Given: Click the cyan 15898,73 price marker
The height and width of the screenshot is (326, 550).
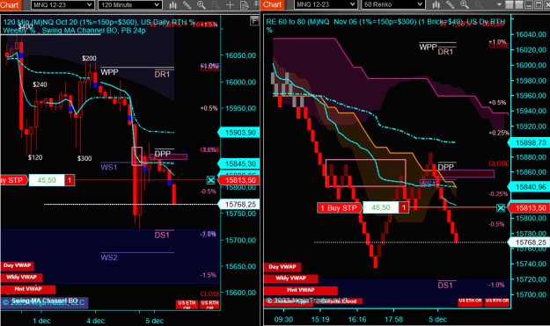Looking at the screenshot, I should (x=529, y=143).
